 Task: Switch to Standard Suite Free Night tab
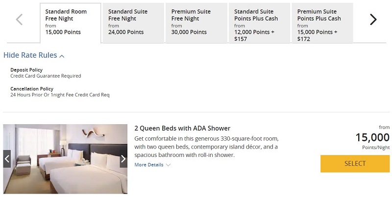[133, 23]
